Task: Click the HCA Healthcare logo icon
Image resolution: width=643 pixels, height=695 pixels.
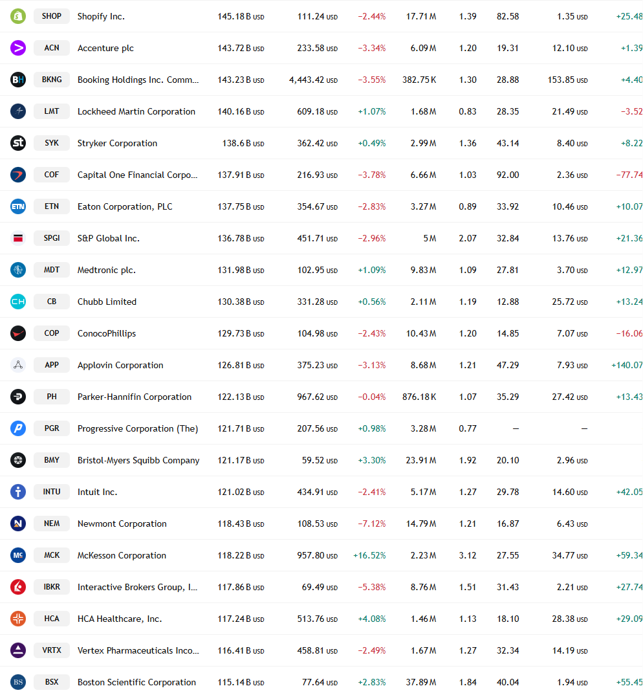Action: pyautogui.click(x=18, y=619)
